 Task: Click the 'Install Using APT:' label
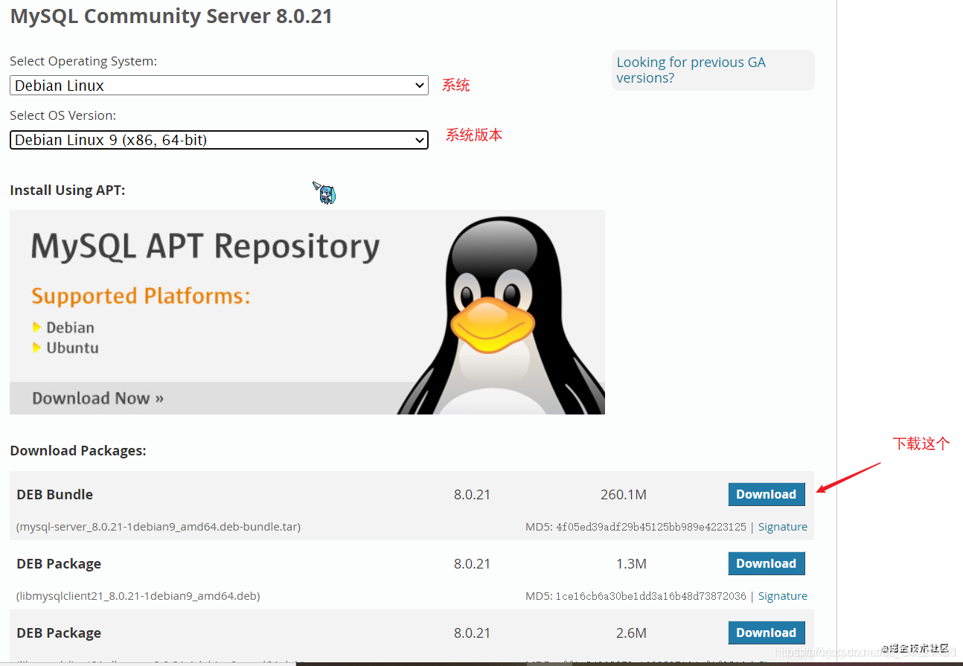pyautogui.click(x=68, y=190)
